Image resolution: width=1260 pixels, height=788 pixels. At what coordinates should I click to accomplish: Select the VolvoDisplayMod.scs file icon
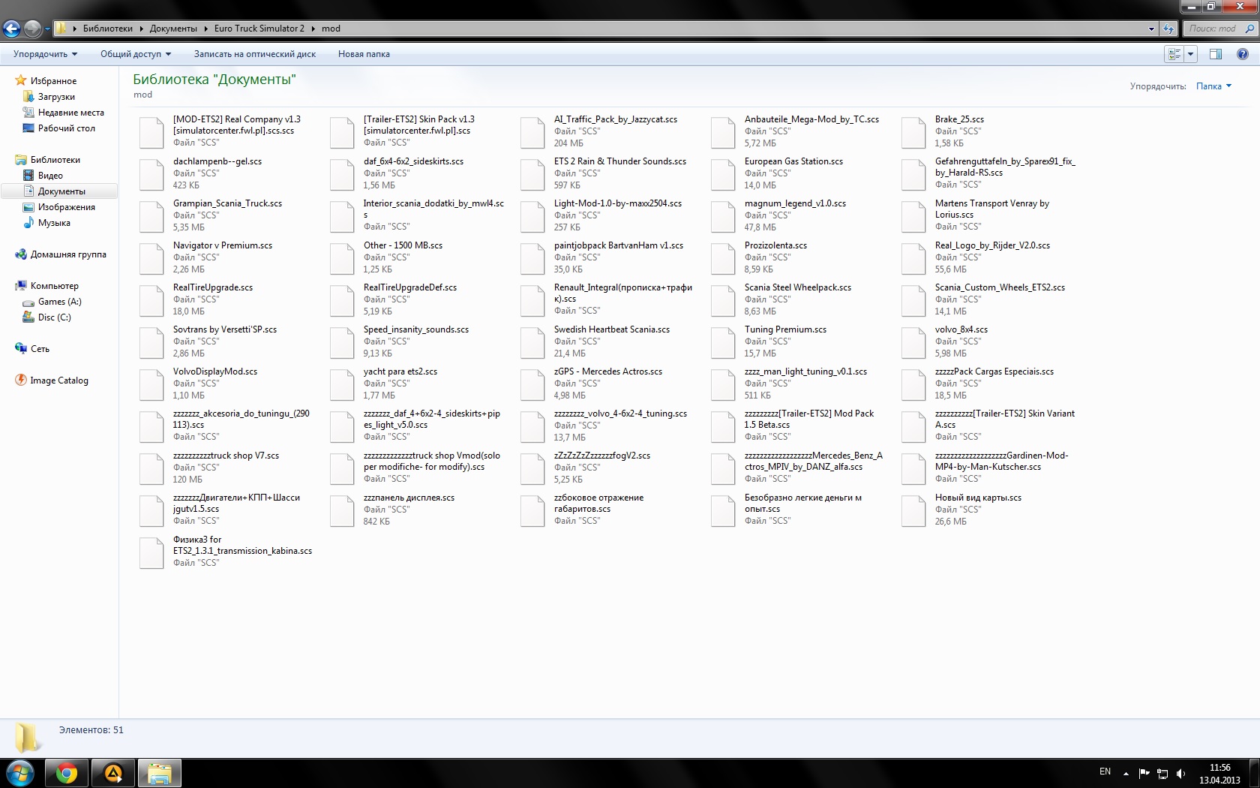(x=151, y=384)
